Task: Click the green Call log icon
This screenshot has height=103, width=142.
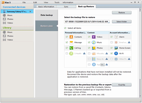Action: (71, 48)
